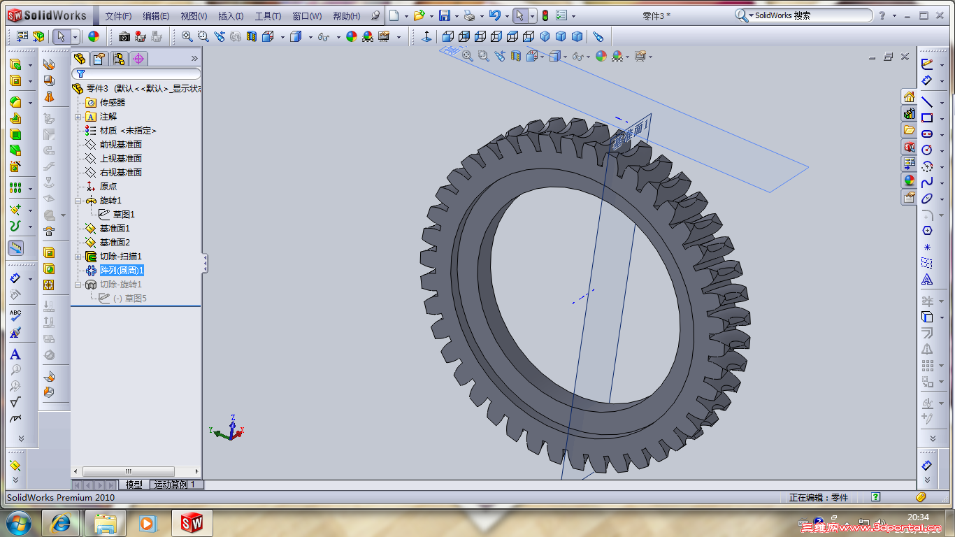Open Appearances task pane tab
This screenshot has height=537, width=955.
pyautogui.click(x=909, y=180)
